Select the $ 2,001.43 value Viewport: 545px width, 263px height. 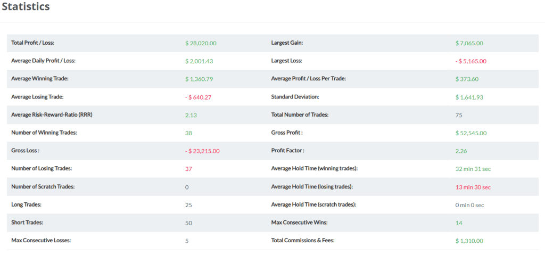(x=199, y=61)
